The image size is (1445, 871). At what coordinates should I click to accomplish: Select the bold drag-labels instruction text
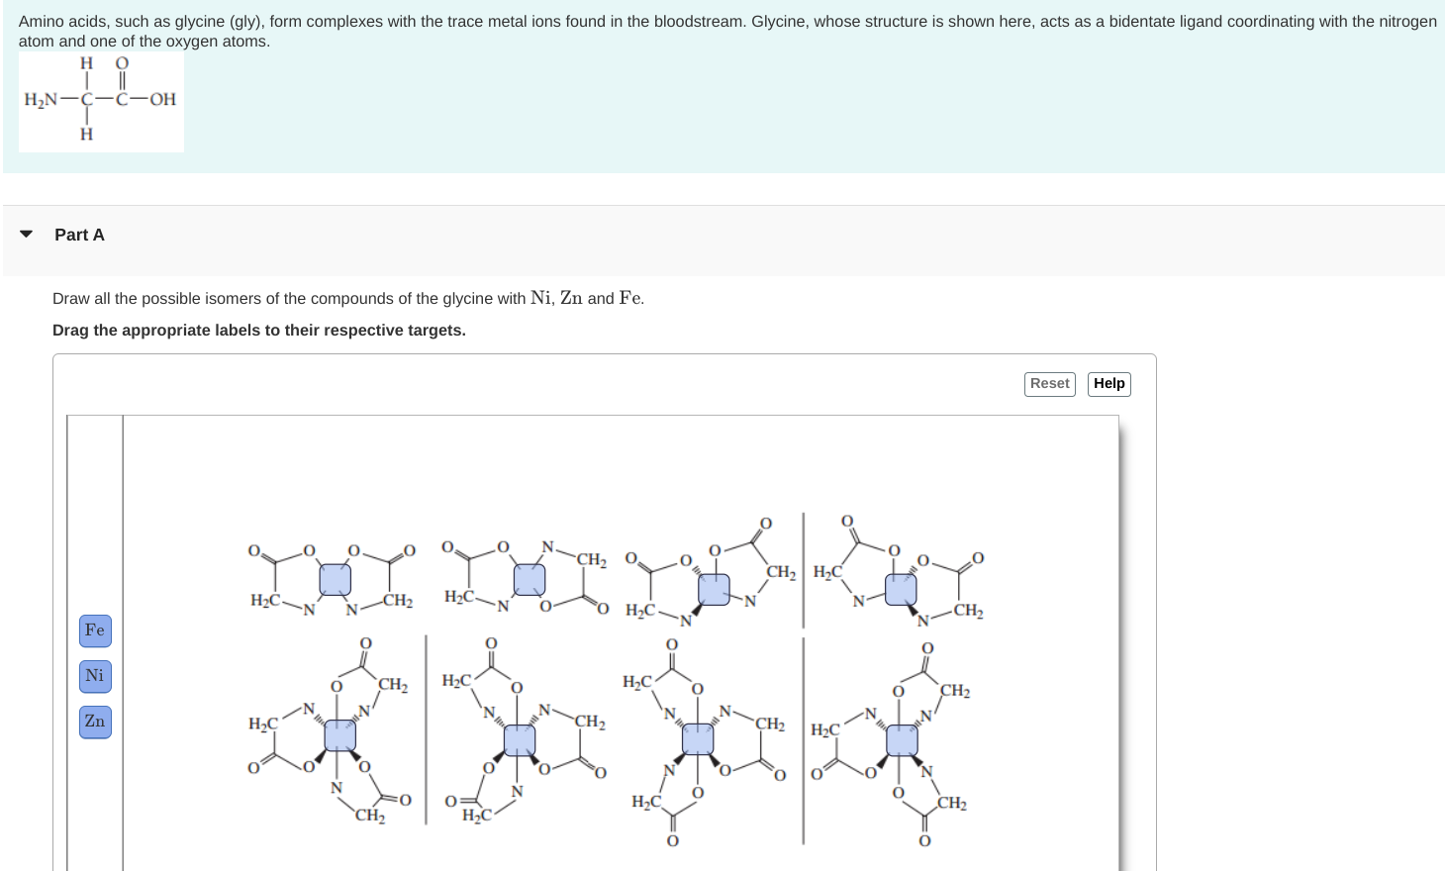click(x=259, y=330)
